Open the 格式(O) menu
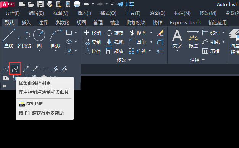Viewport: 239px width, 148px height. [x=108, y=13]
